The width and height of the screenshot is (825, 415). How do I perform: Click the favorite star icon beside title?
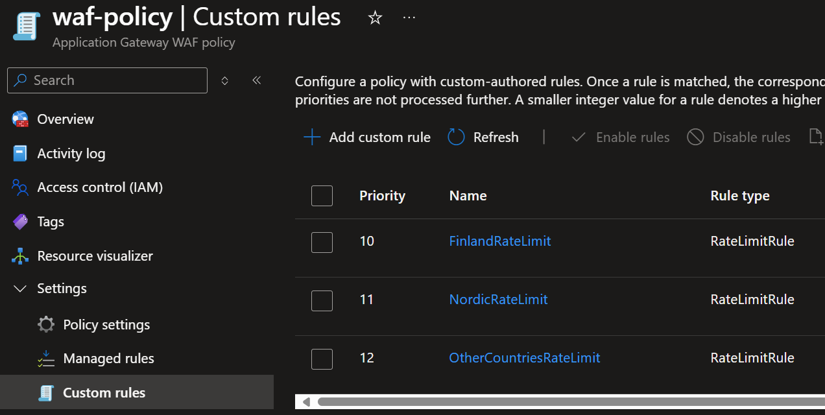pyautogui.click(x=375, y=18)
